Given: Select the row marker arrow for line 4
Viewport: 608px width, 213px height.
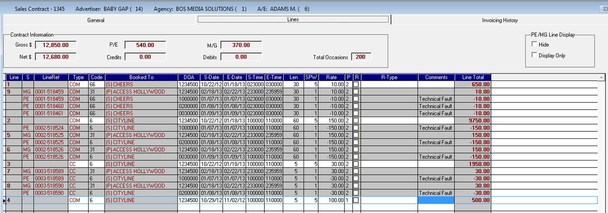Looking at the screenshot, I should click(x=5, y=200).
